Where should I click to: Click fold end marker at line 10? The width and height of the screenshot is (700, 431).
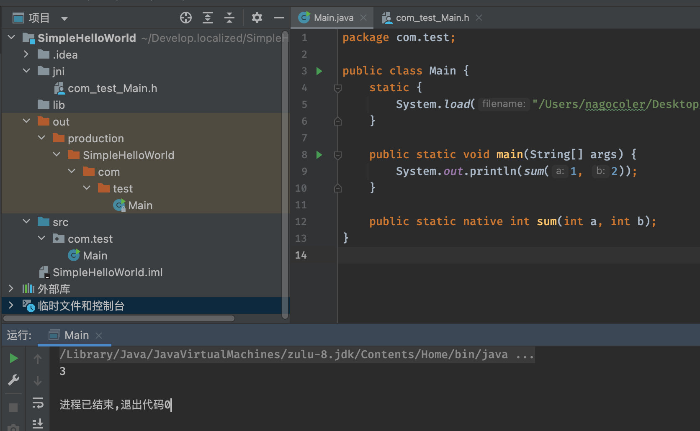click(x=338, y=188)
